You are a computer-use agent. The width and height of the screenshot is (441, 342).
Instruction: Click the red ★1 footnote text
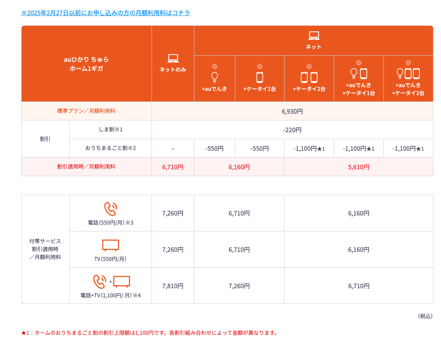(149, 333)
